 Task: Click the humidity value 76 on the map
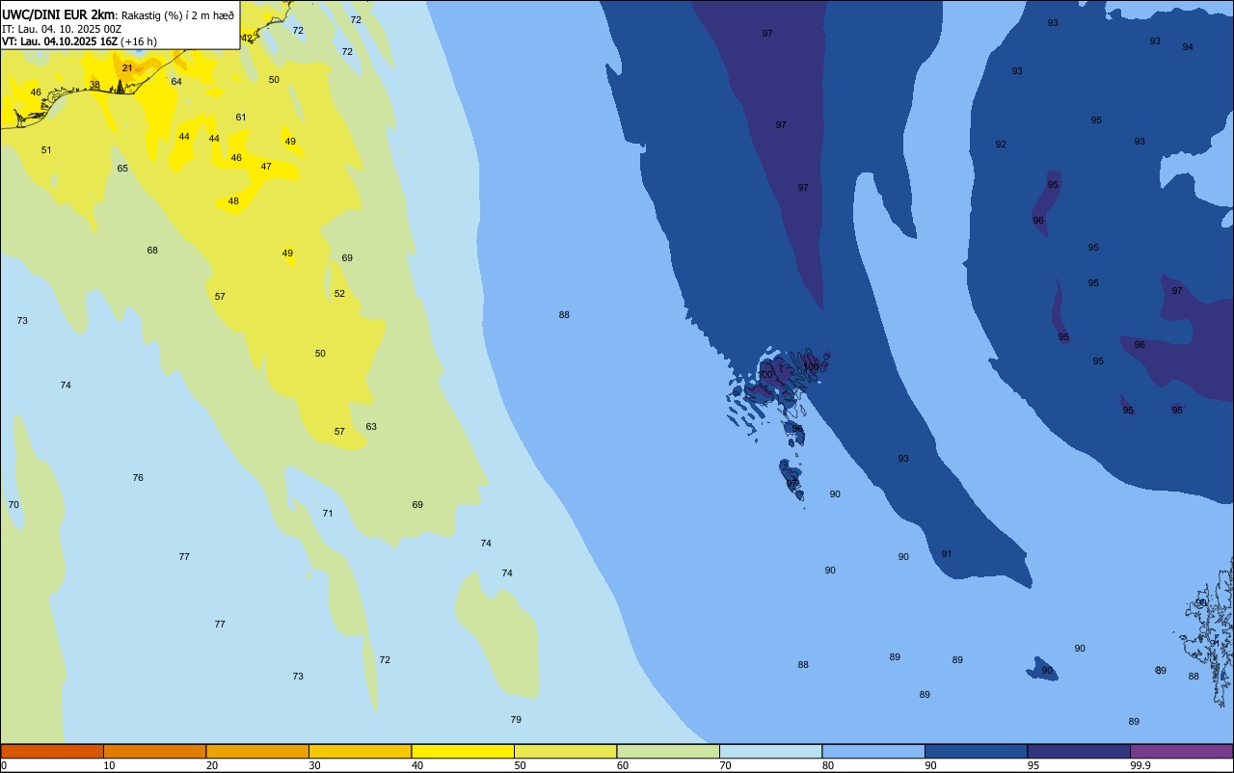[138, 478]
